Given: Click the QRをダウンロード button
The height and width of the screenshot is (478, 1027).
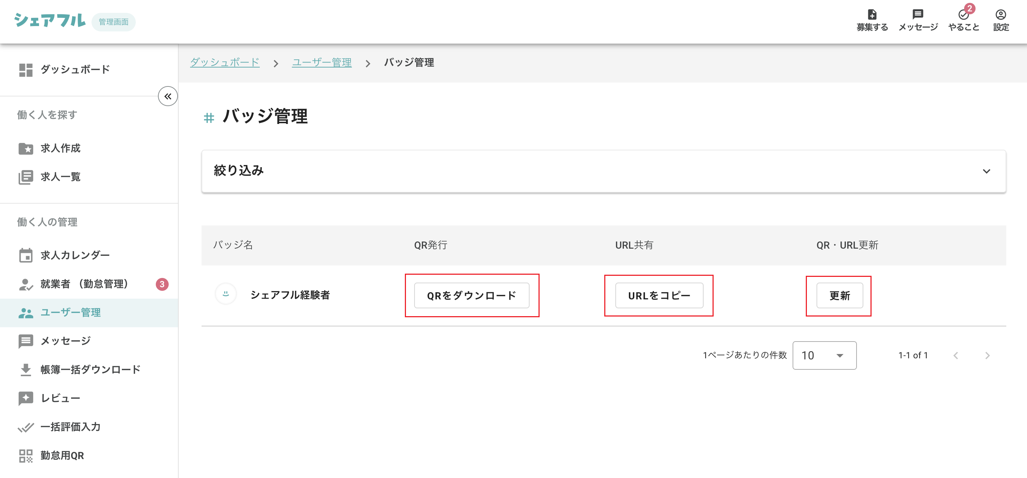Looking at the screenshot, I should click(471, 295).
